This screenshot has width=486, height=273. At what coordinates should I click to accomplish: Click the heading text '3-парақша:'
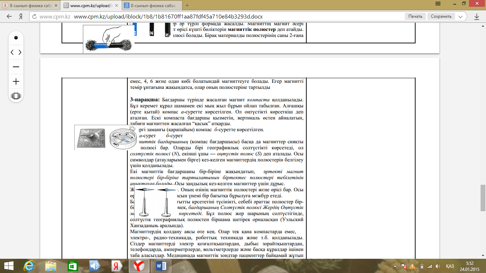coord(145,100)
